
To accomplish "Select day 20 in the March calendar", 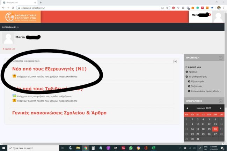I will coord(215,129).
